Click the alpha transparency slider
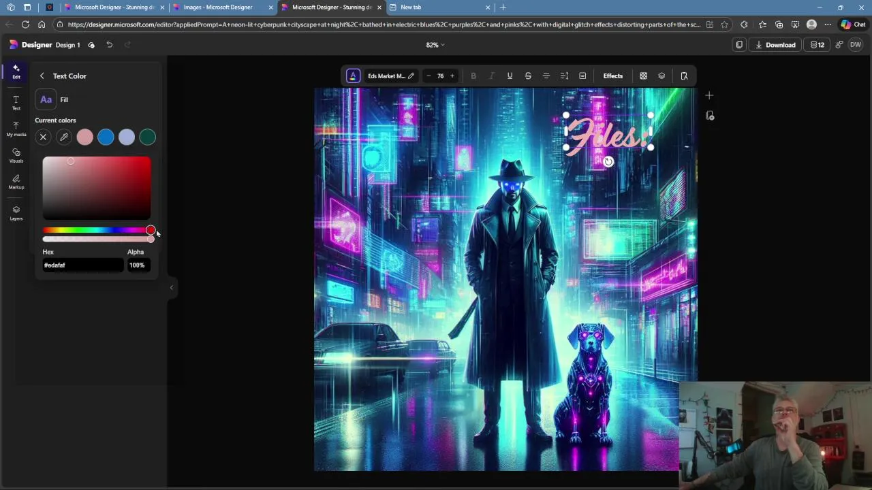Image resolution: width=872 pixels, height=490 pixels. click(x=97, y=239)
